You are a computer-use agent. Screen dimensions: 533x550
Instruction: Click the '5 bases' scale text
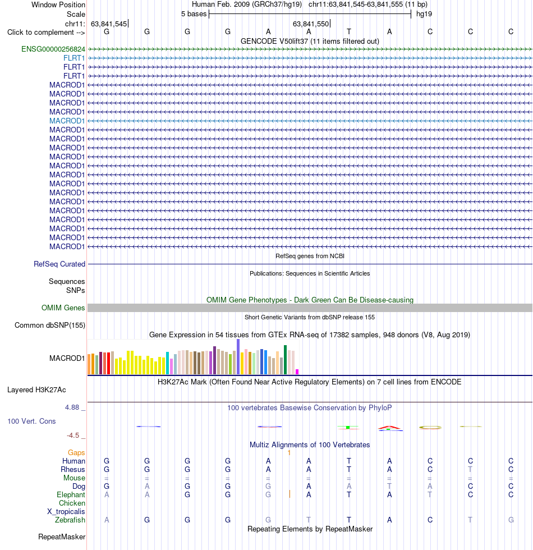194,14
